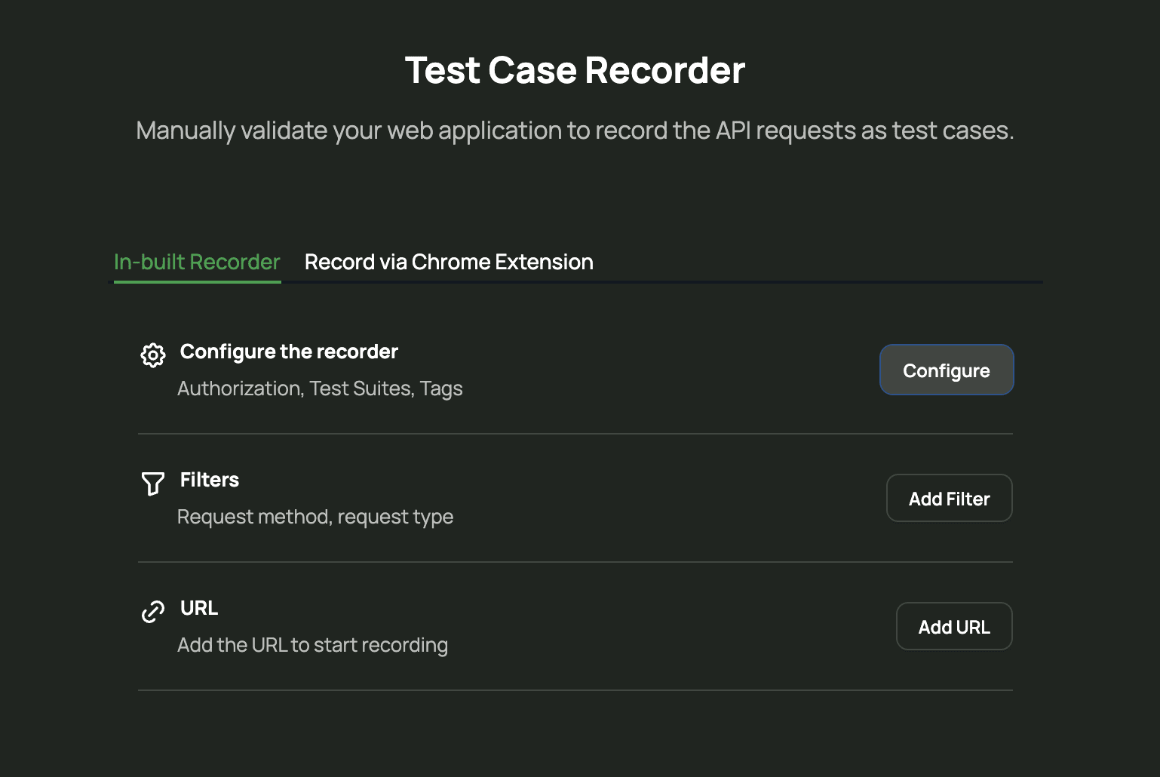Click the Add URL button
The width and height of the screenshot is (1160, 777).
(954, 626)
